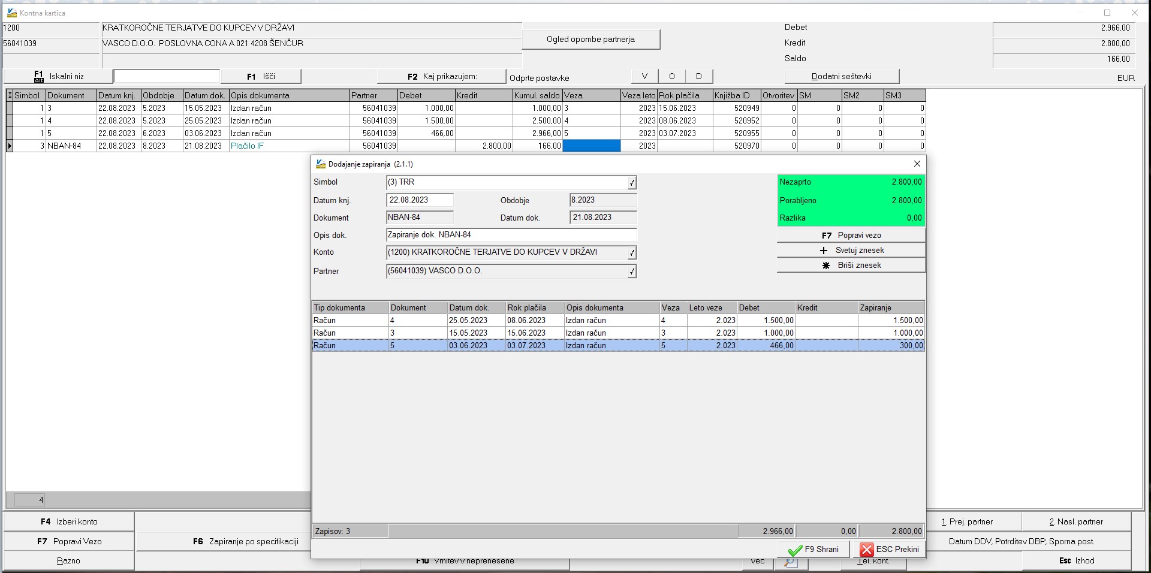
Task: Open Ogled opombe partnerja
Action: point(590,39)
